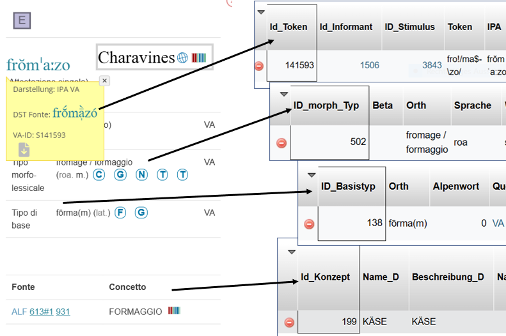The height and width of the screenshot is (336, 506).
Task: Remove the row with ID_Basistyp 138
Action: [309, 224]
